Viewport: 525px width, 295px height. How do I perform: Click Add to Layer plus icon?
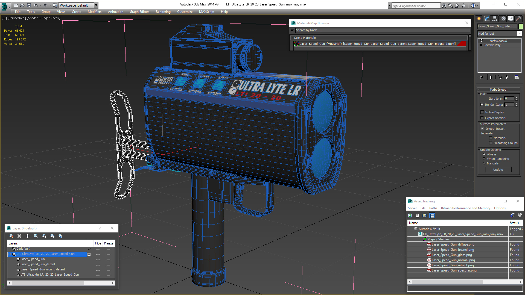pyautogui.click(x=27, y=236)
